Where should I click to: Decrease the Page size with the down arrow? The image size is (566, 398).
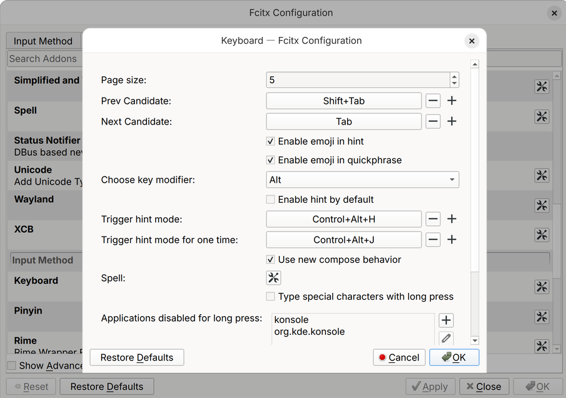tap(454, 83)
